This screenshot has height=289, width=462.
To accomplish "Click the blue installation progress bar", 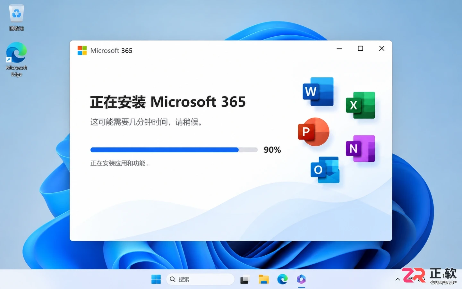I will [174, 150].
